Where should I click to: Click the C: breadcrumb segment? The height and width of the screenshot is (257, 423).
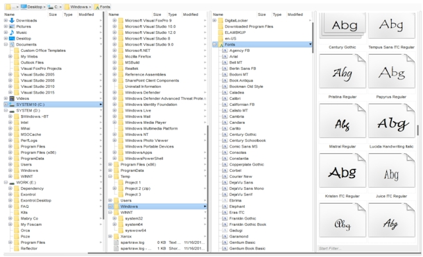(x=55, y=7)
